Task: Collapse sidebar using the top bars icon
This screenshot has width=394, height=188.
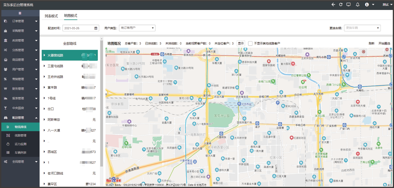Action: coord(20,13)
